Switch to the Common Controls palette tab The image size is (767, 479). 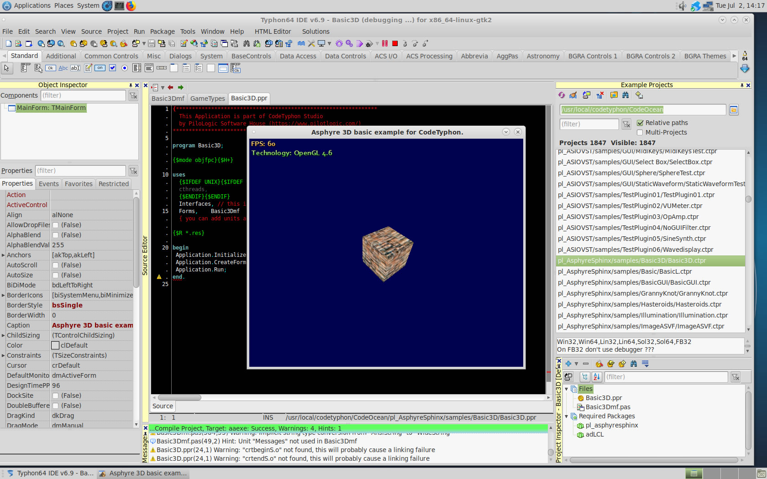(x=111, y=56)
